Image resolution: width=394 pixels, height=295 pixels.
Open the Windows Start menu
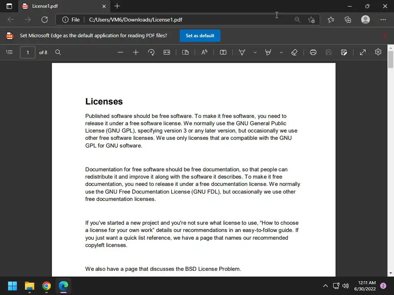pos(12,286)
